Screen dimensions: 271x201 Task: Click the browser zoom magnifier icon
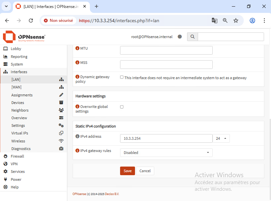(225, 21)
